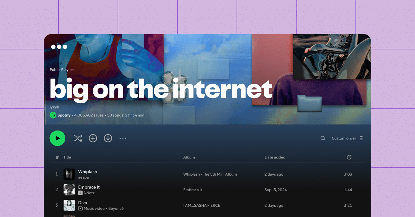Click the 2 days ago date for Whiplash

[274, 174]
